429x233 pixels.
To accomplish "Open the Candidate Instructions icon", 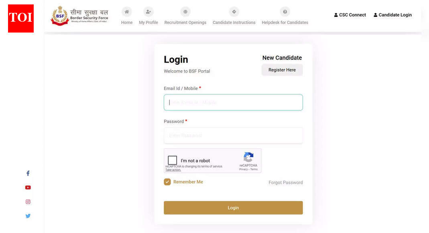I will (234, 12).
